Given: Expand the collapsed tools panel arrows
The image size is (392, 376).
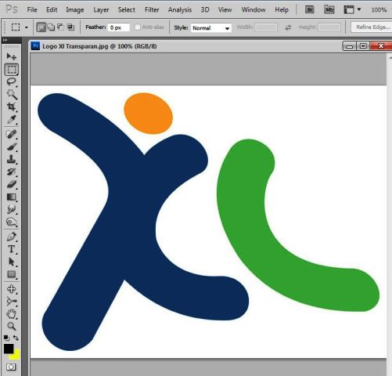Looking at the screenshot, I should coord(5,40).
